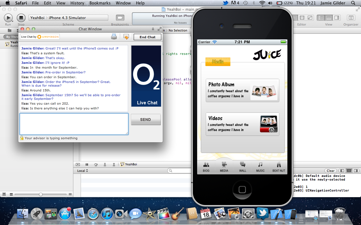Screen dimensions: 361x225
Task: Open the Xcode Organizer
Action: [351, 18]
